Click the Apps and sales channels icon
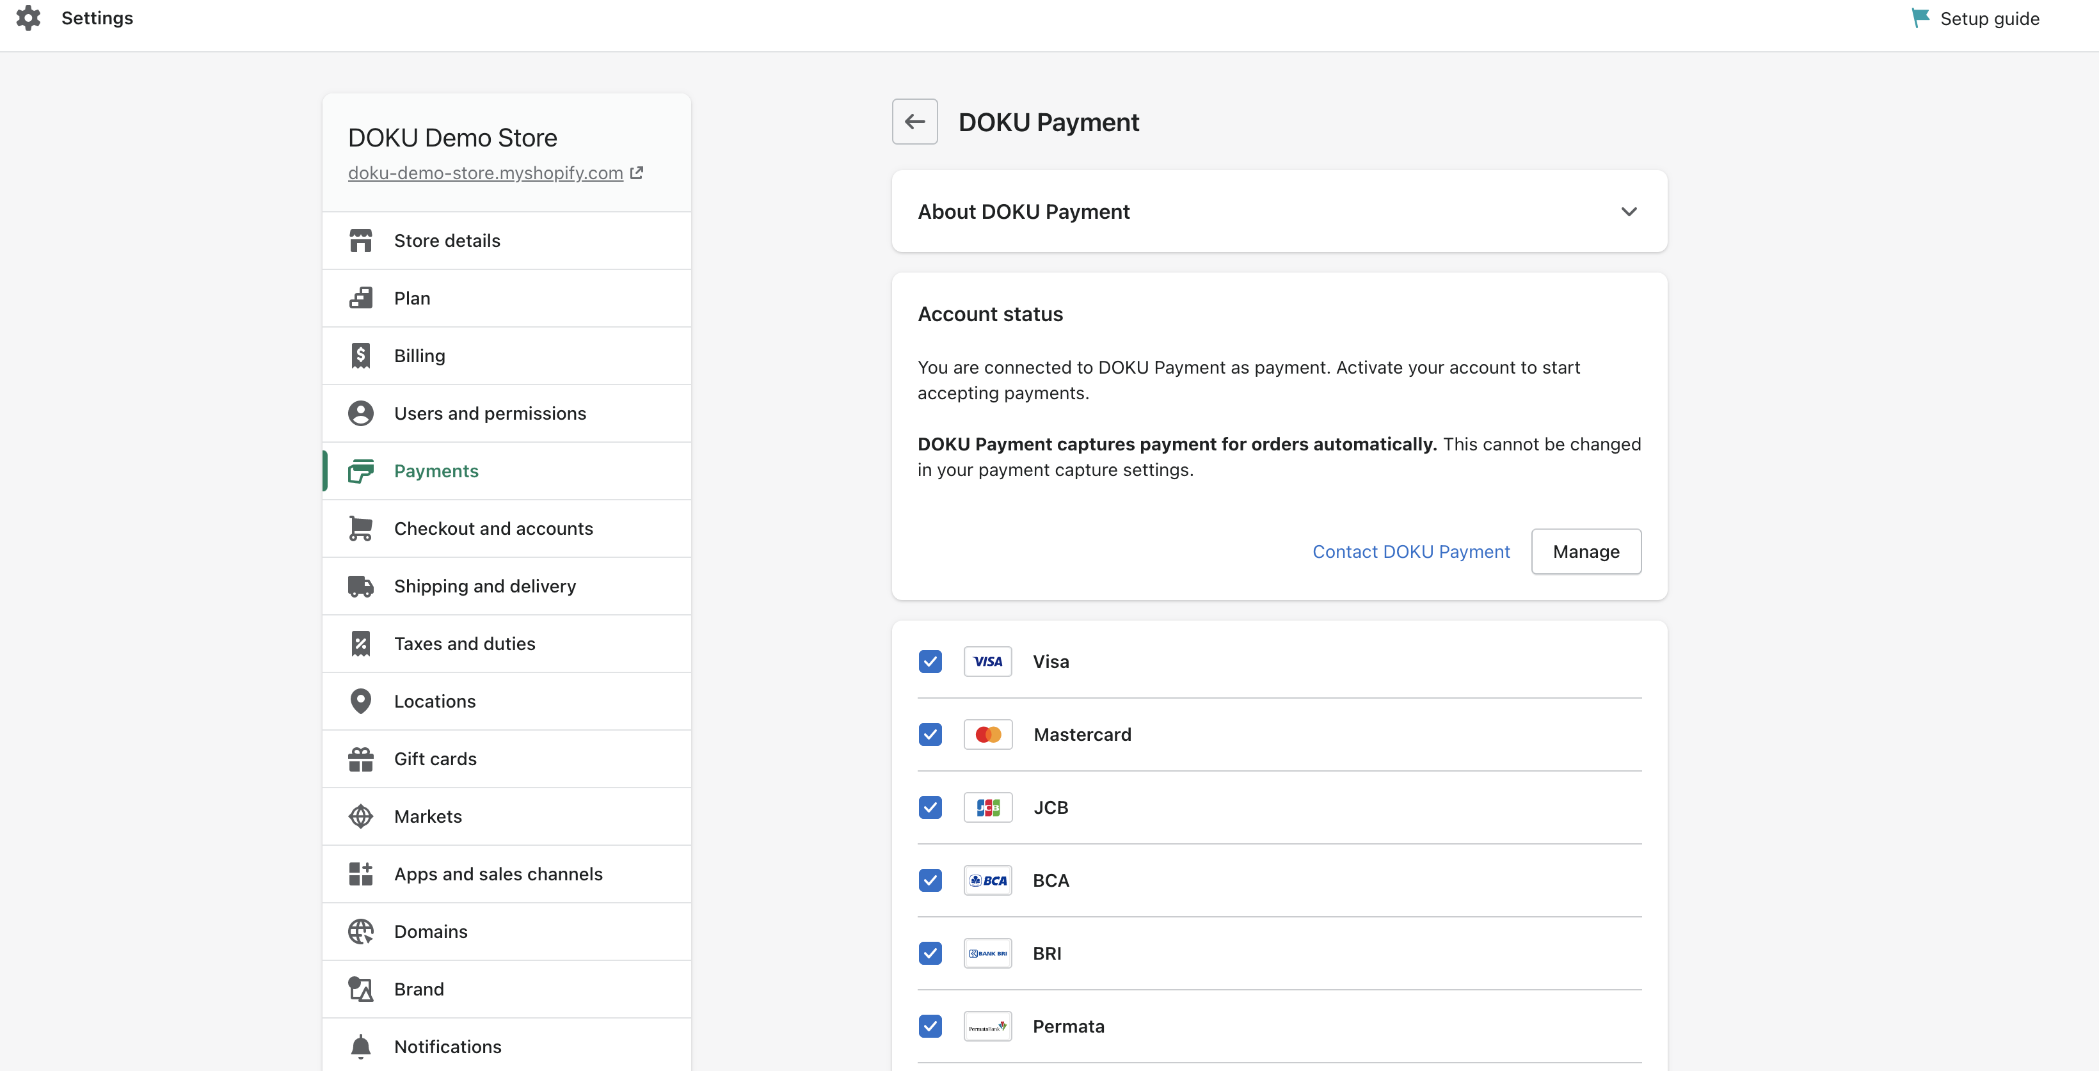Image resolution: width=2099 pixels, height=1071 pixels. (x=361, y=874)
